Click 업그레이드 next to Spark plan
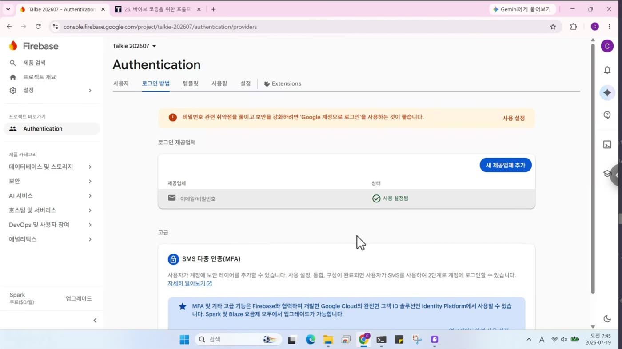Screen dimensions: 622x349 click(x=79, y=298)
